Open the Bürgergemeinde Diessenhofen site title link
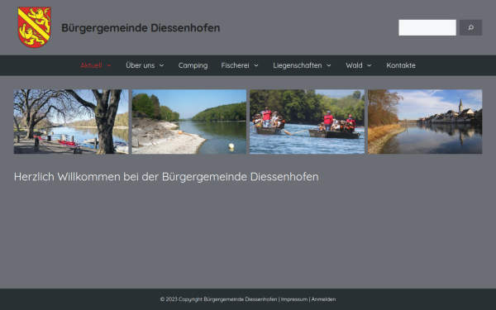 click(x=141, y=28)
